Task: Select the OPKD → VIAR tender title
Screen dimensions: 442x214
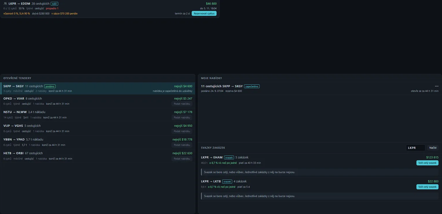Action: (x=14, y=99)
